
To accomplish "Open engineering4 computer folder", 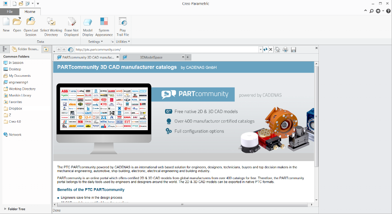I will (16, 82).
